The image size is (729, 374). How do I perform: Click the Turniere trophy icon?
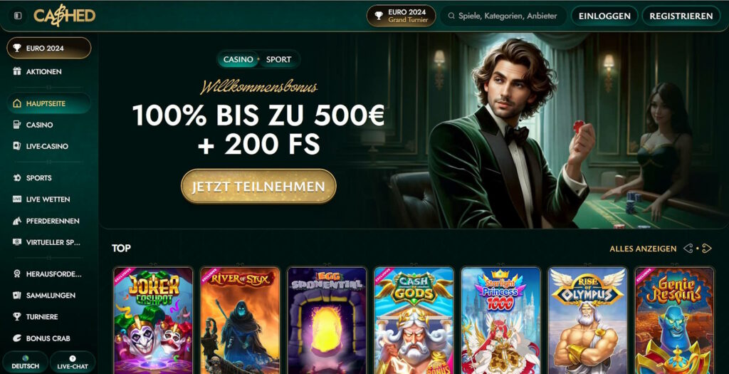pos(17,317)
